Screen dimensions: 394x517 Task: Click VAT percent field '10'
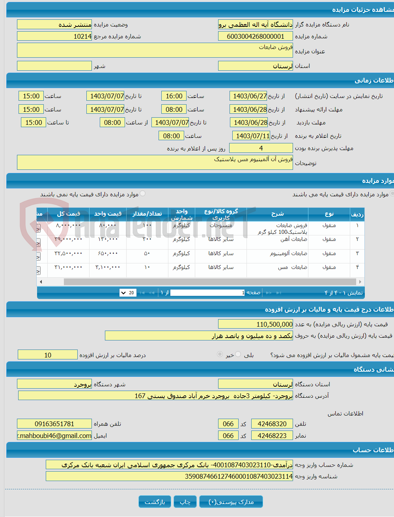[x=48, y=355]
